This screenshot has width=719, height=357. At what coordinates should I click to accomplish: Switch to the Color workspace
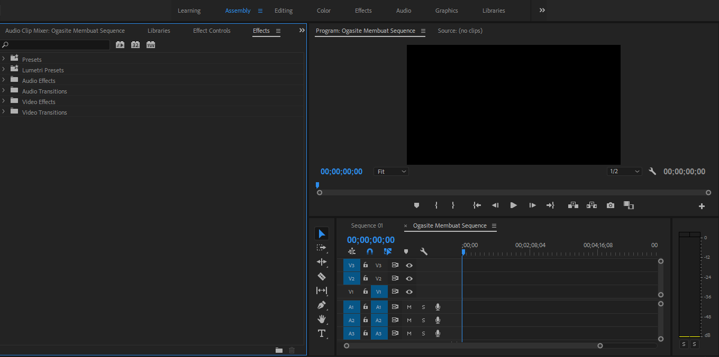[323, 10]
